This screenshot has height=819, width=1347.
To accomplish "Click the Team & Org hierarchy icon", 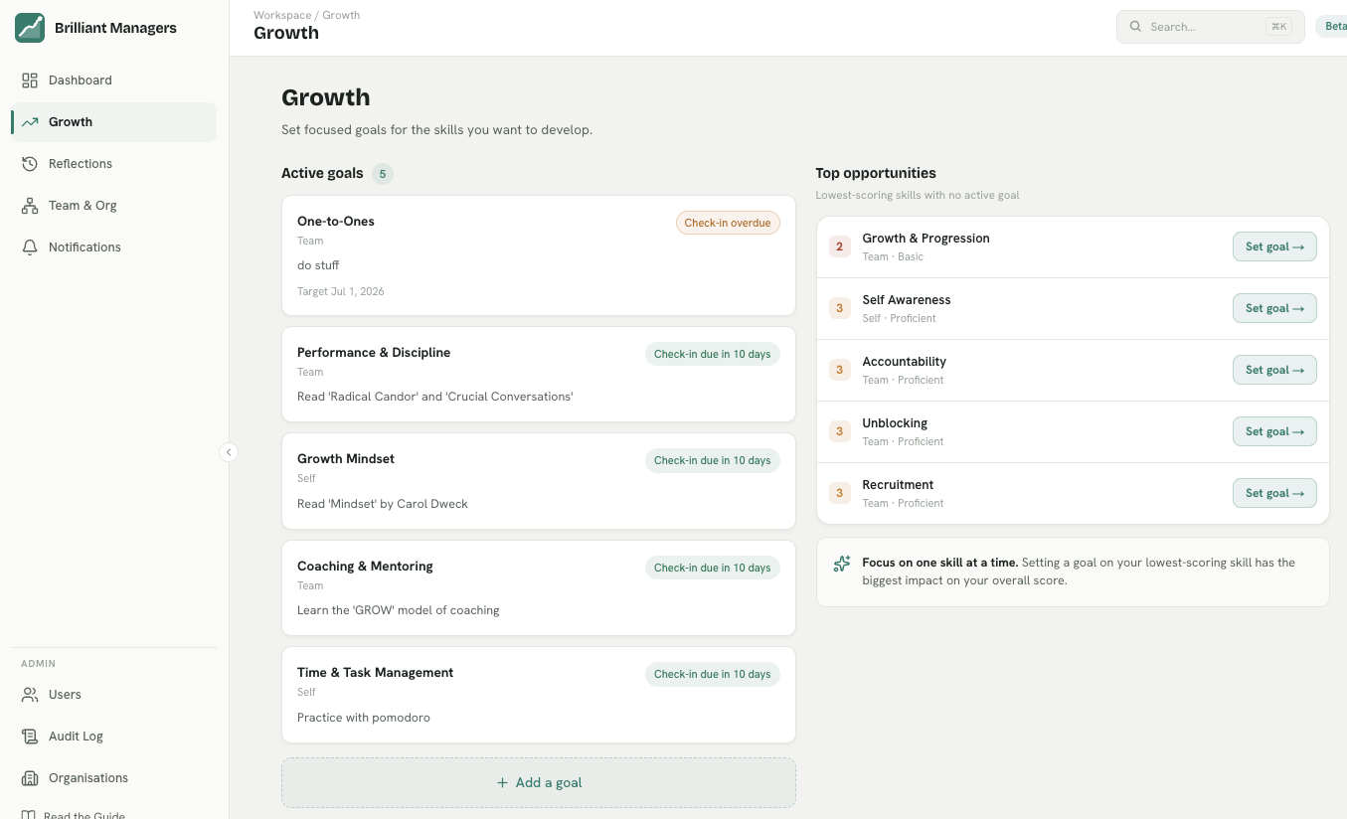I will [x=30, y=206].
